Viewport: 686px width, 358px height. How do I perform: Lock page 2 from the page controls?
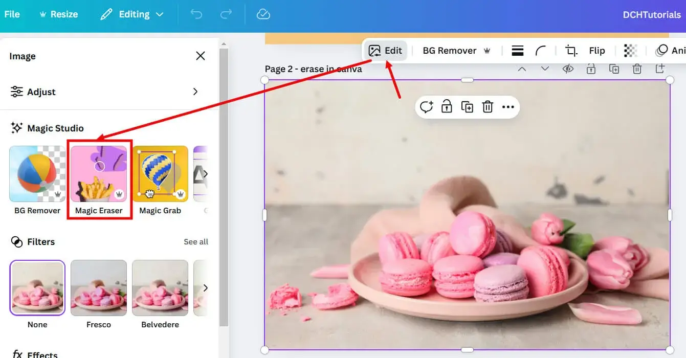click(x=591, y=68)
